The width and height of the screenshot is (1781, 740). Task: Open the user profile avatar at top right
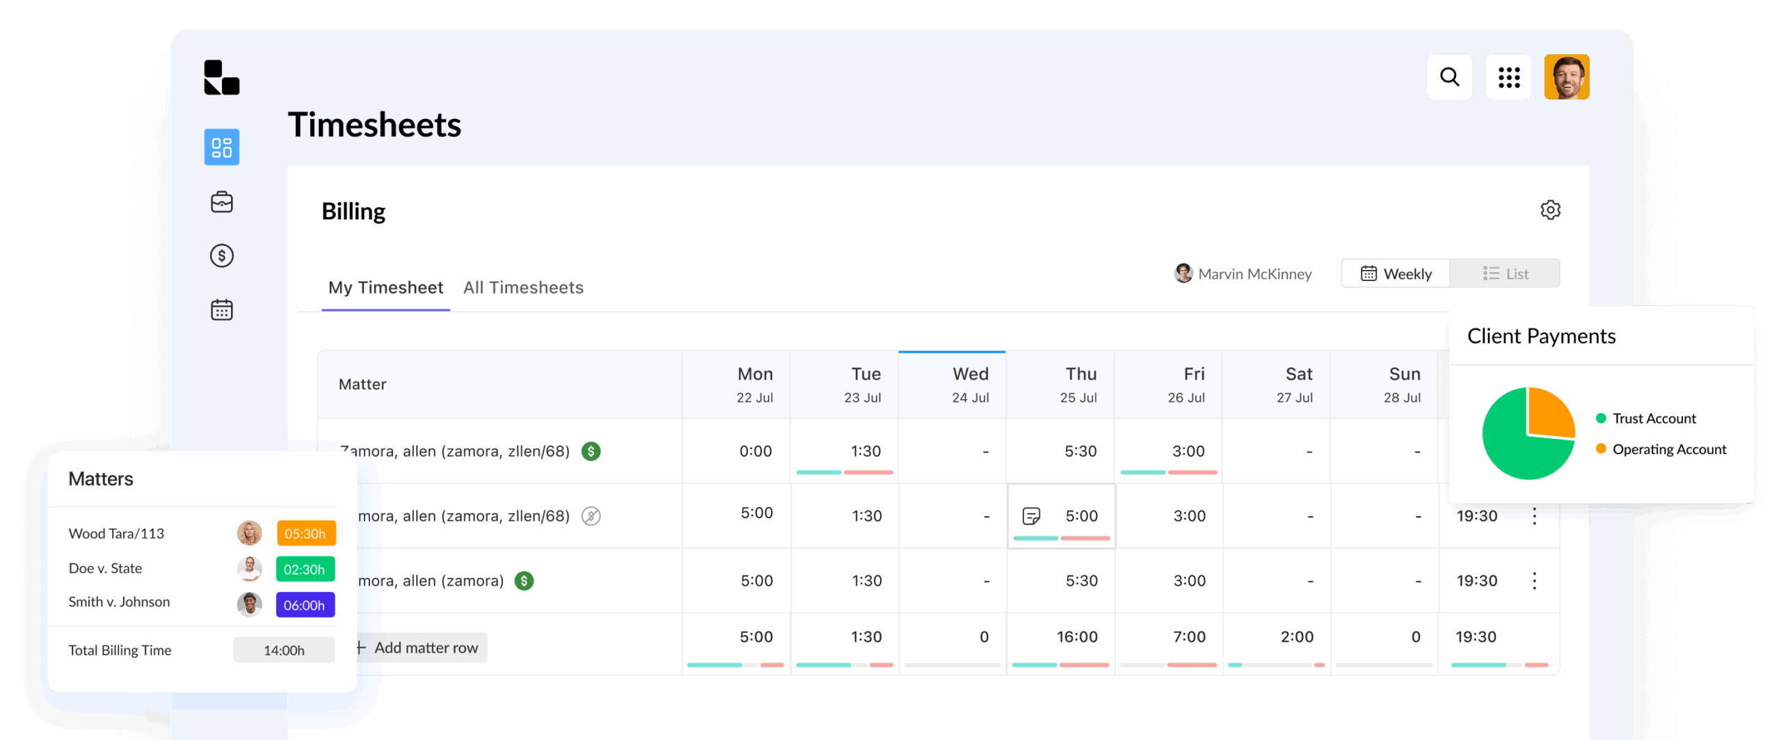(x=1567, y=77)
